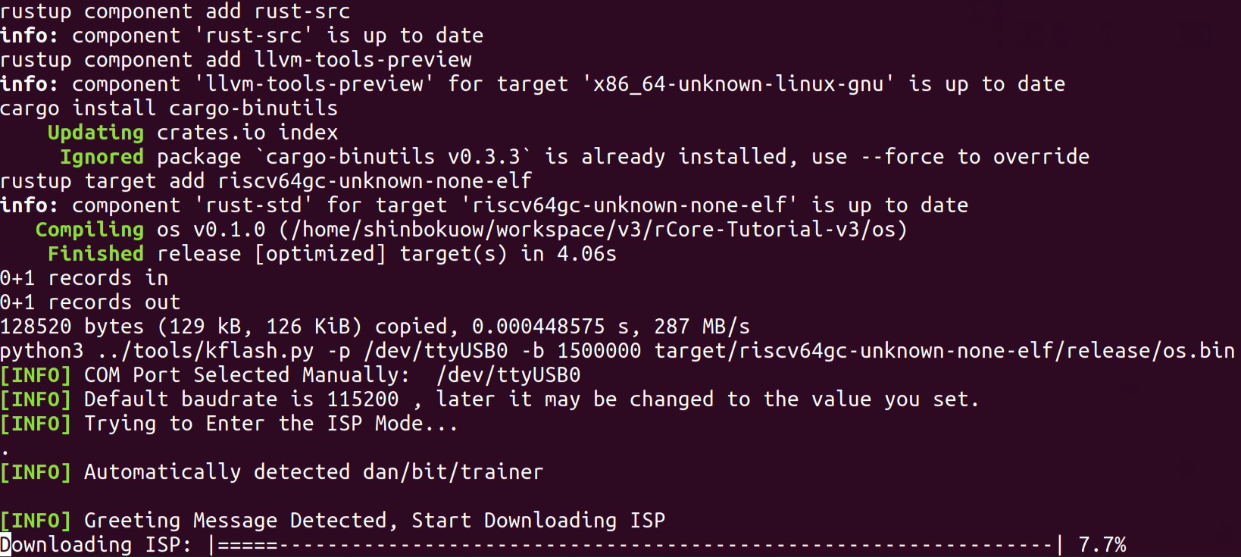Click the /dev/ttyUSB0 port in COM Port line
Image resolution: width=1241 pixels, height=557 pixels.
tap(508, 375)
